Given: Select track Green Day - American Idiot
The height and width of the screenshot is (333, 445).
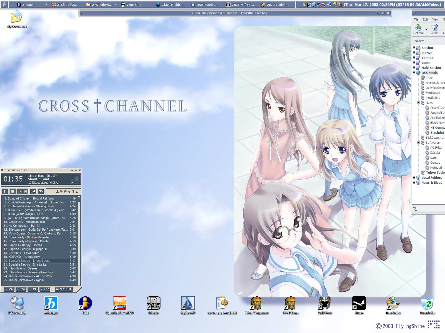Looking at the screenshot, I should click(x=39, y=222).
